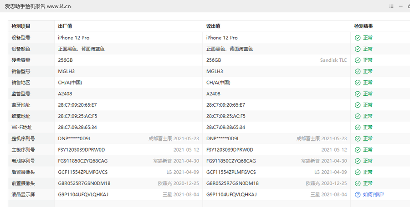410x207 pixels.
Task: Click the green check icon in 电池序列号 row
Action: click(358, 161)
